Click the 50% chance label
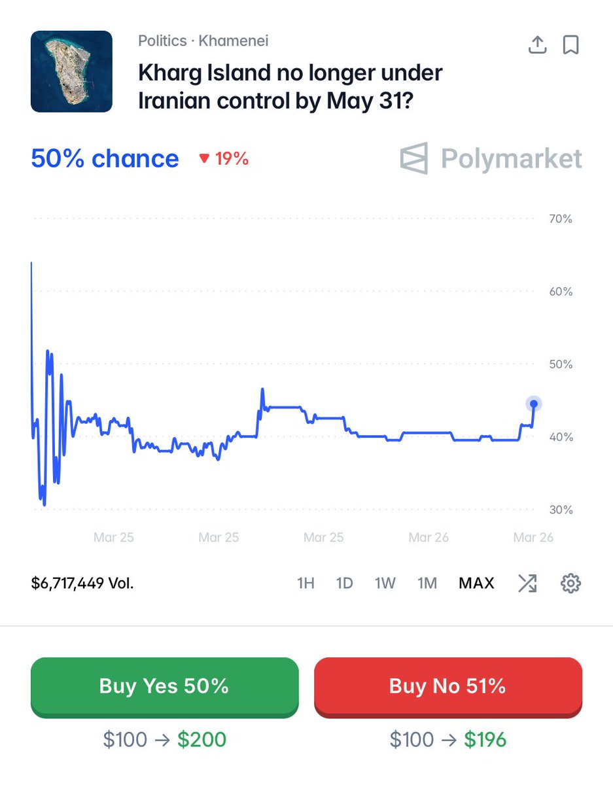 105,159
